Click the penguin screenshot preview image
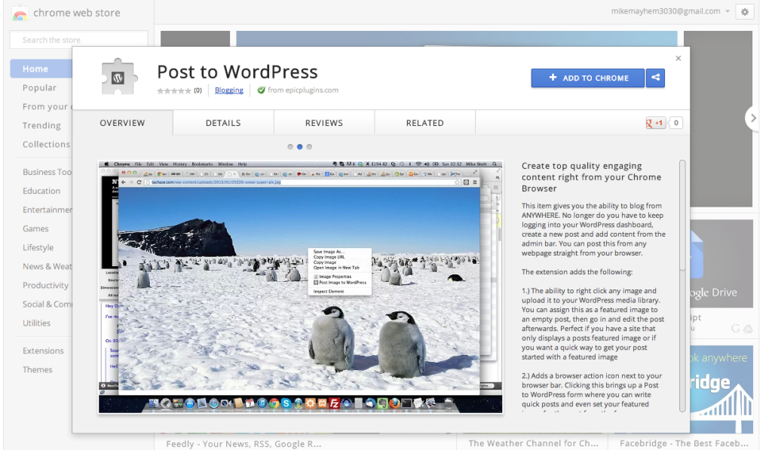Viewport: 772px width, 450px height. (x=300, y=287)
